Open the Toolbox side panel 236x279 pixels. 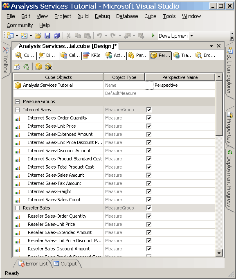tap(5, 60)
